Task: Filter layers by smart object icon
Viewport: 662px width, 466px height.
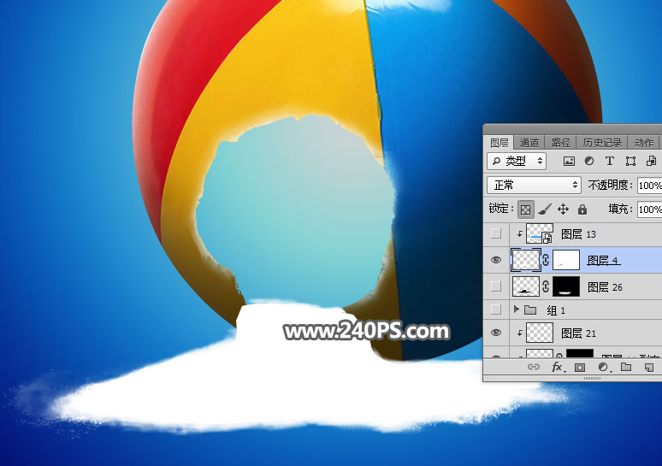Action: 651,161
